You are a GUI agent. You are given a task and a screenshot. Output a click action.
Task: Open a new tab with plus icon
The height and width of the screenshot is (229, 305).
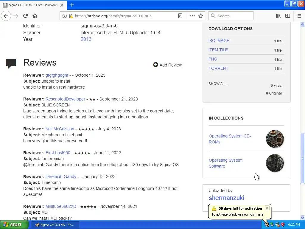coord(71,5)
